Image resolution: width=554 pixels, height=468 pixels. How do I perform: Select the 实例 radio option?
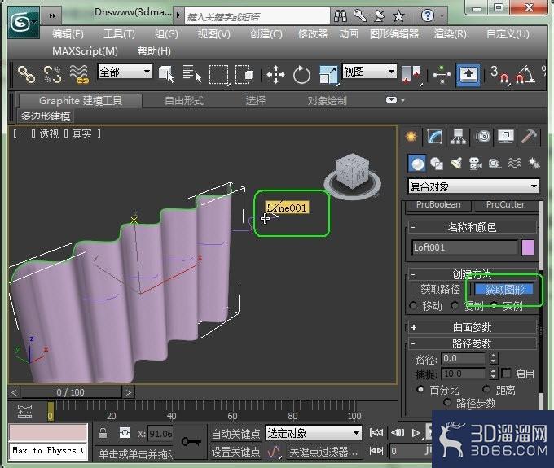tap(494, 305)
